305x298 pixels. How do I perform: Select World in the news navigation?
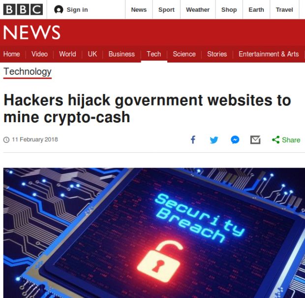tap(67, 54)
